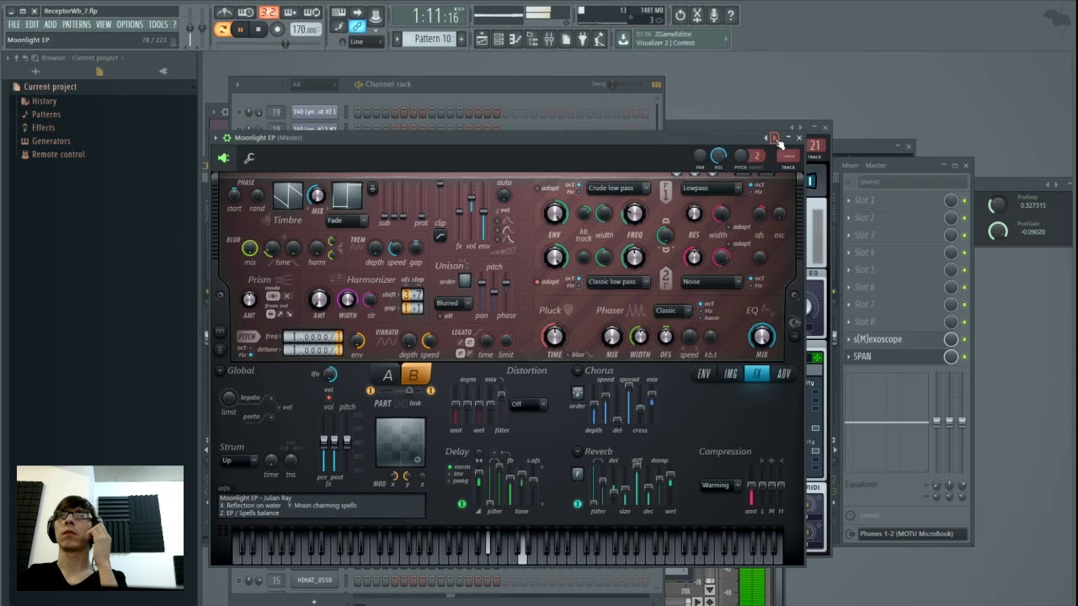The height and width of the screenshot is (606, 1078).
Task: Click the countdown before recording icon
Action: [x=268, y=13]
